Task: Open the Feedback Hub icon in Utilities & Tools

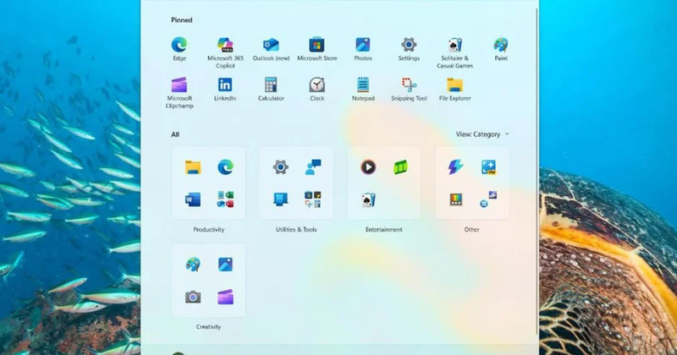Action: click(x=313, y=167)
